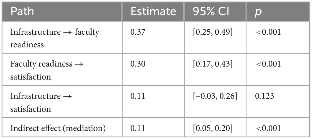The width and height of the screenshot is (312, 139).
Task: Click the p-value in the Infrastructure → faculty readiness row
Action: pos(268,32)
